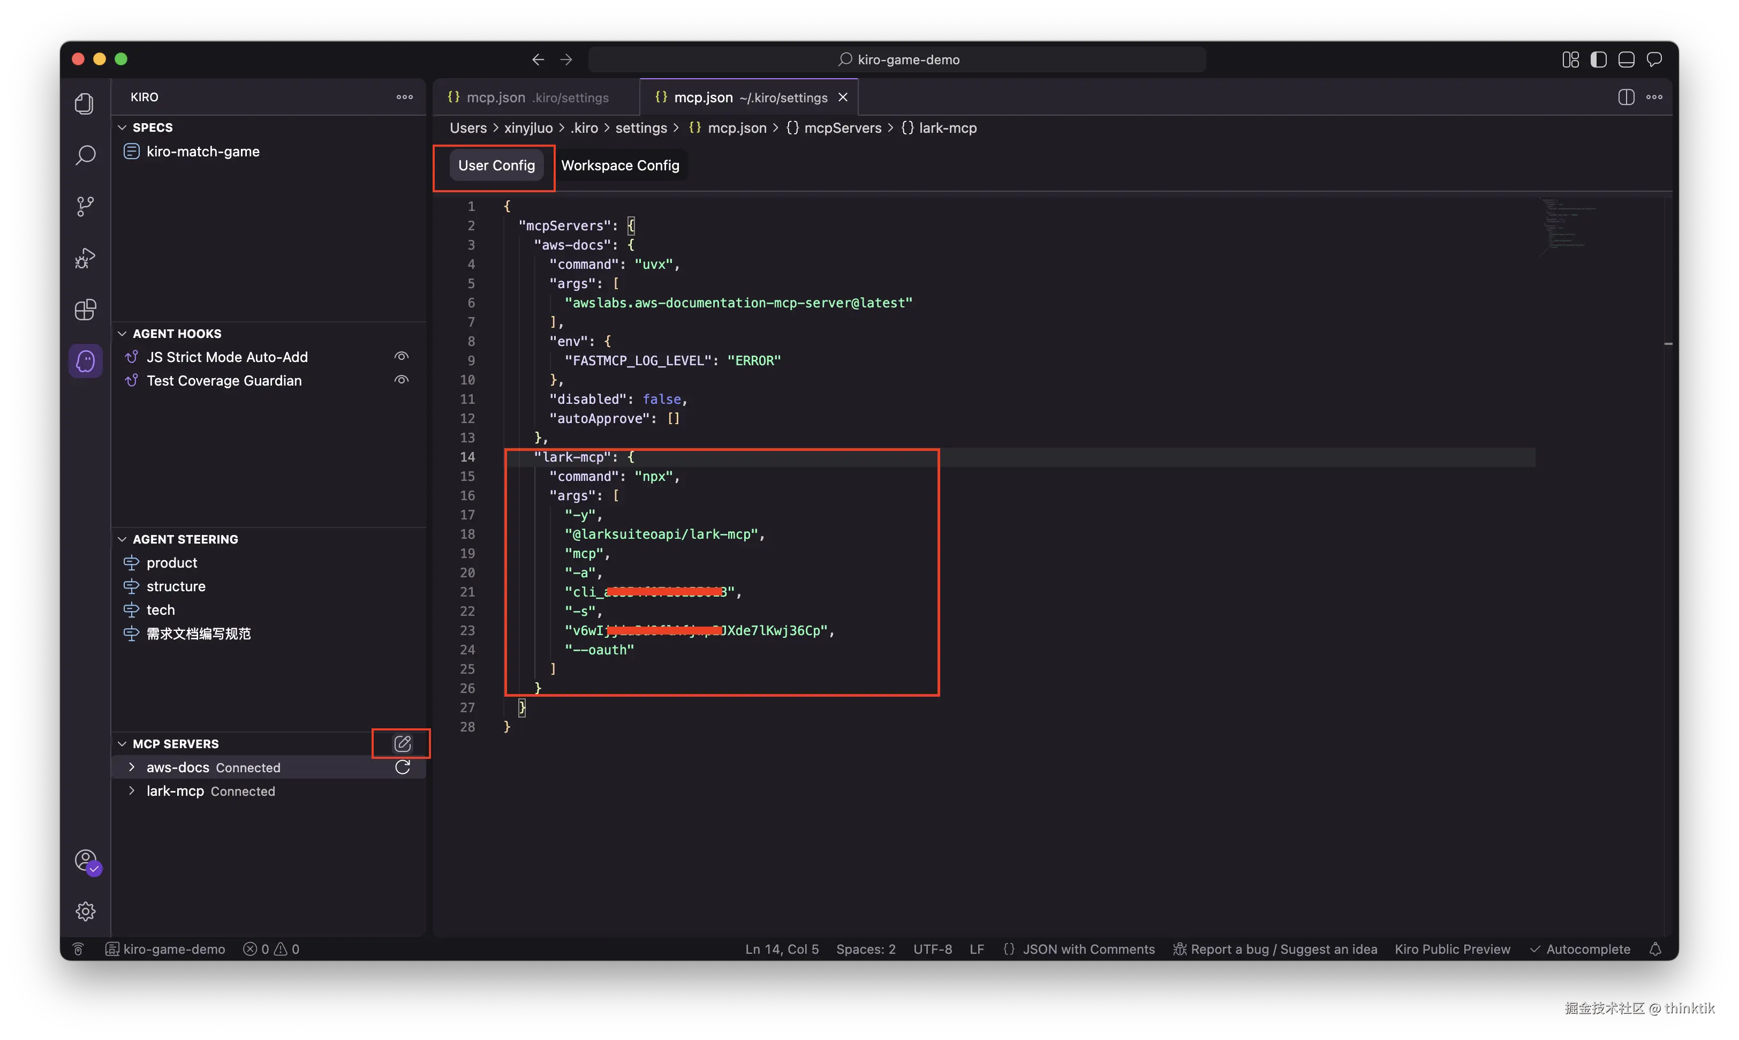Toggle Autocomplete in the status bar

1580,949
